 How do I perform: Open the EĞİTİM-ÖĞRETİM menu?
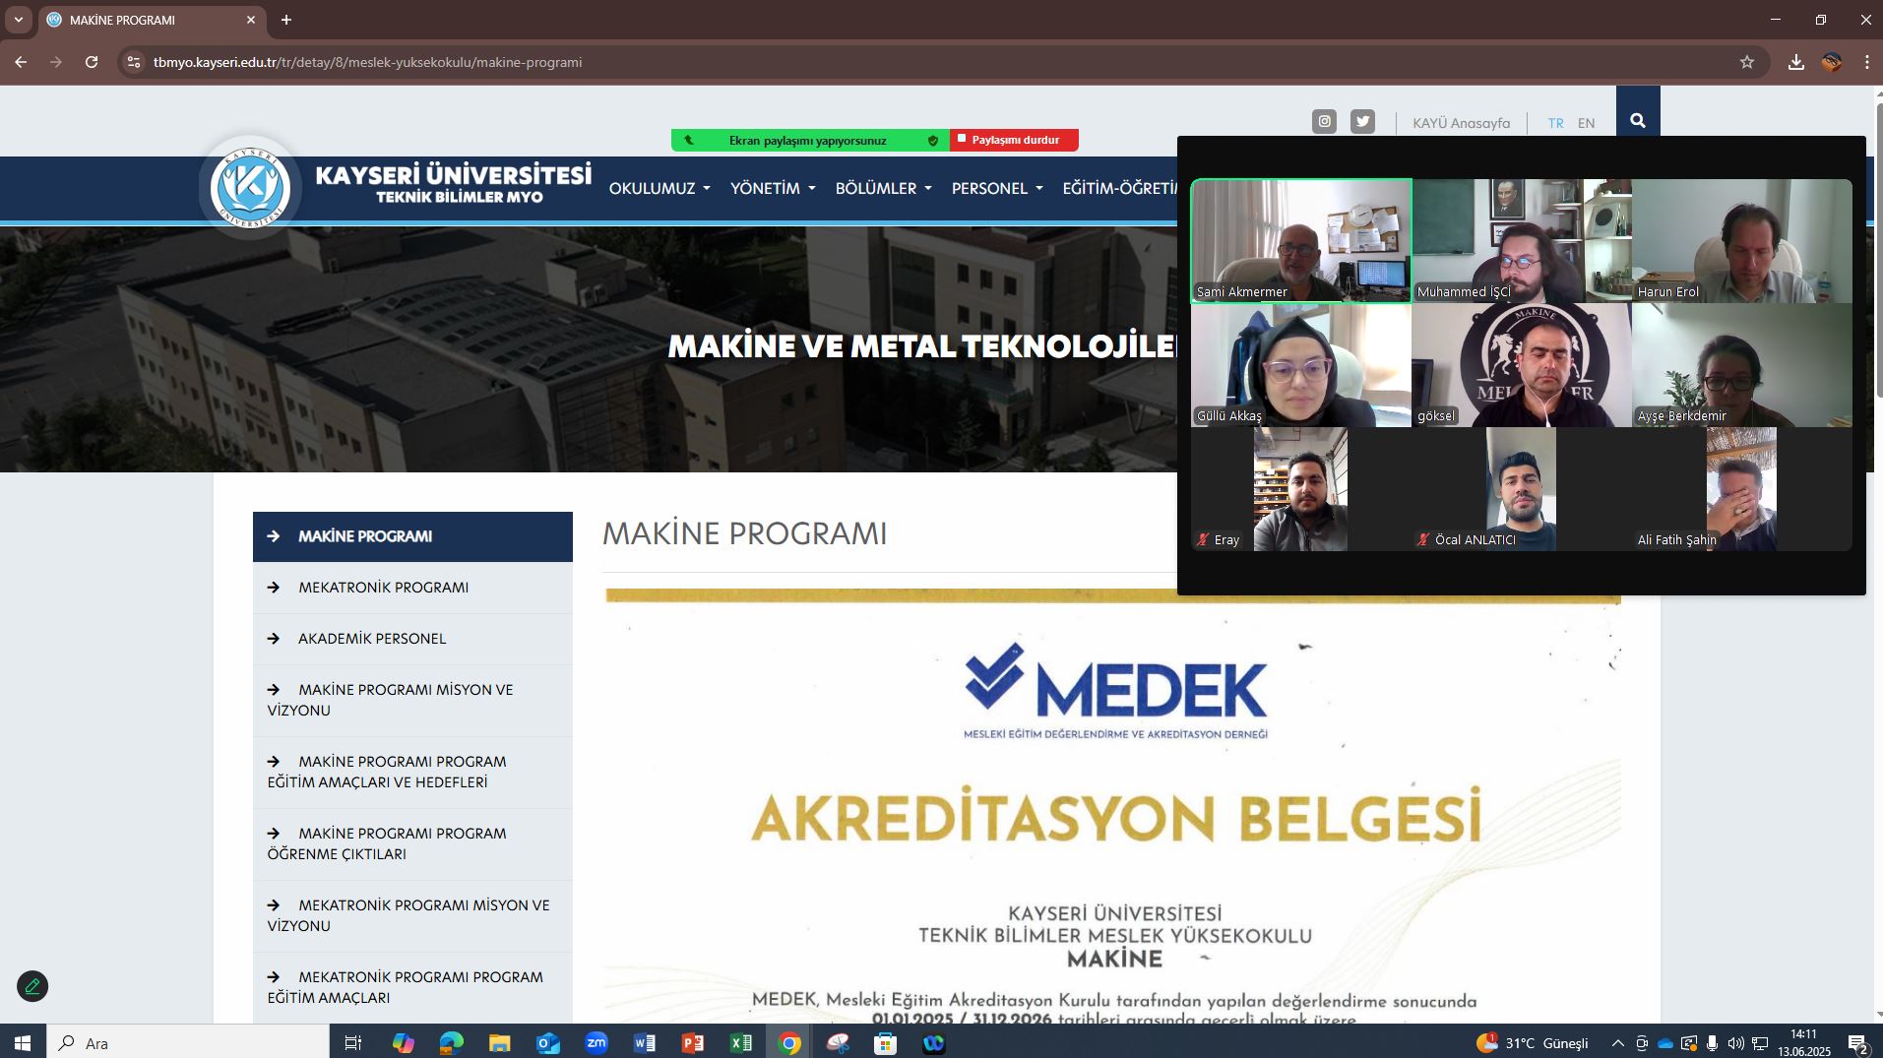coord(1120,188)
